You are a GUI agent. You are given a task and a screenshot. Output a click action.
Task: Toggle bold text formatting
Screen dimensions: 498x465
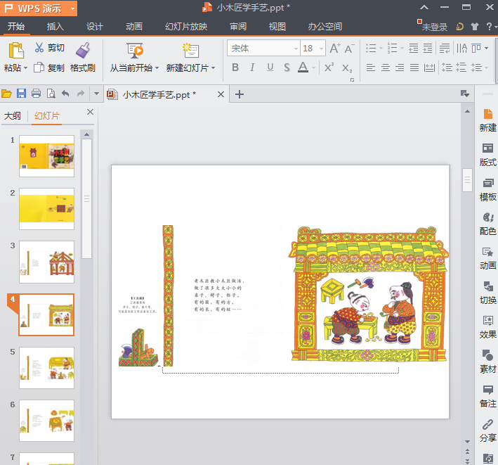[x=235, y=68]
